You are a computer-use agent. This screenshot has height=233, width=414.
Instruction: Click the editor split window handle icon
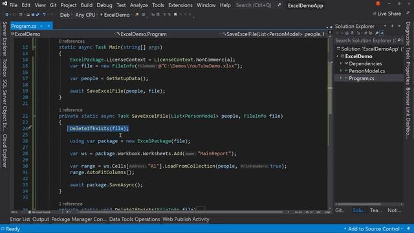click(329, 32)
